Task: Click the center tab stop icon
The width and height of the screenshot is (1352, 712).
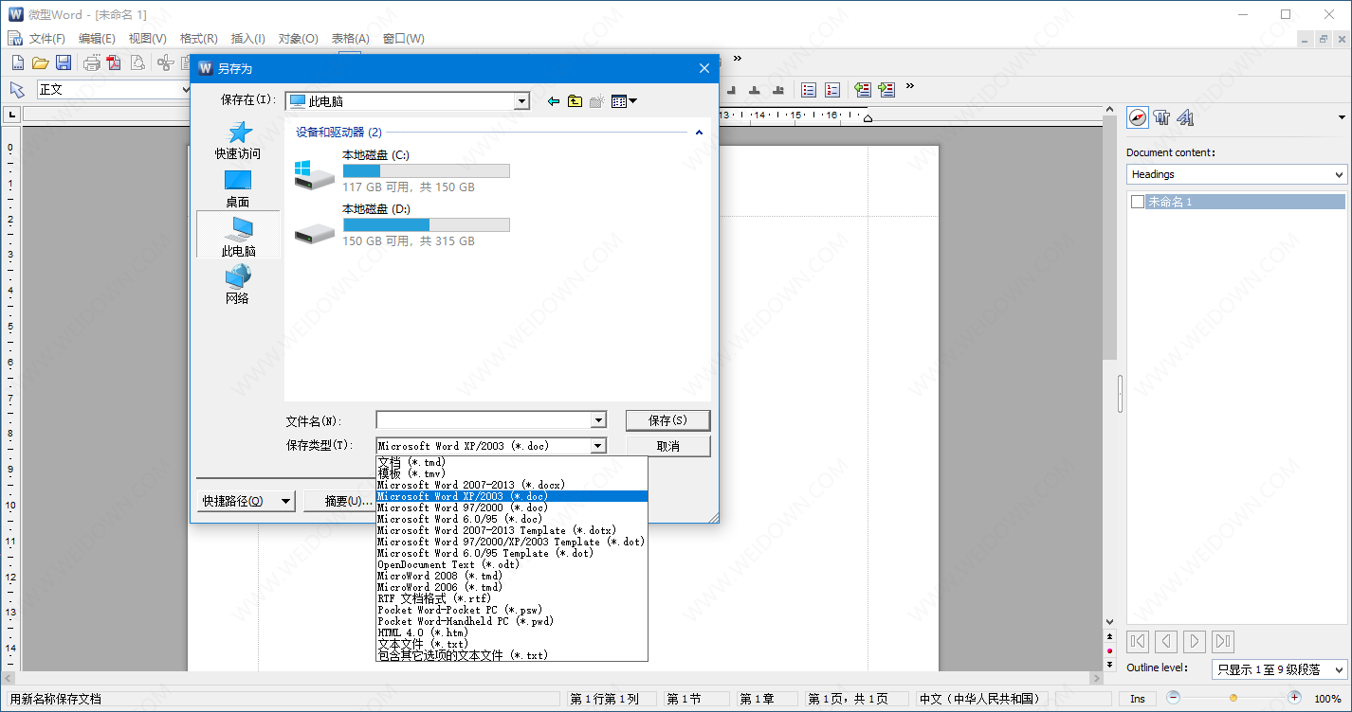Action: [x=755, y=89]
